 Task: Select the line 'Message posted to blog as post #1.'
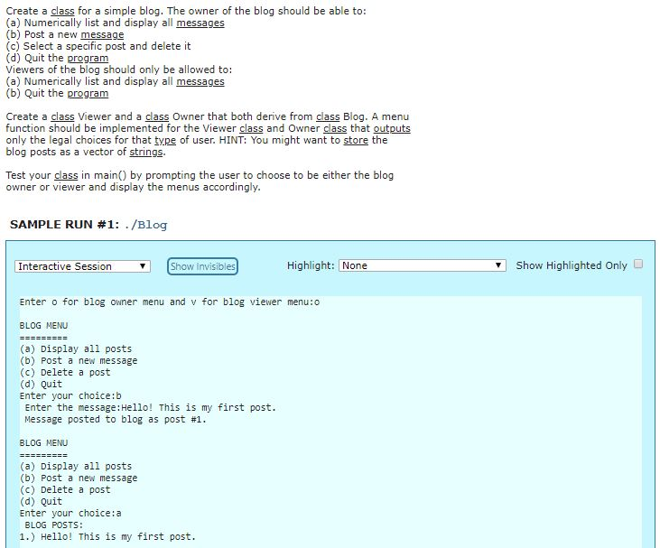coord(116,420)
